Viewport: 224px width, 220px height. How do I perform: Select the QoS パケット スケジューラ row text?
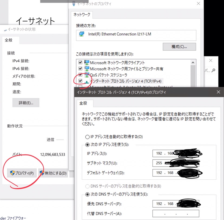108,75
